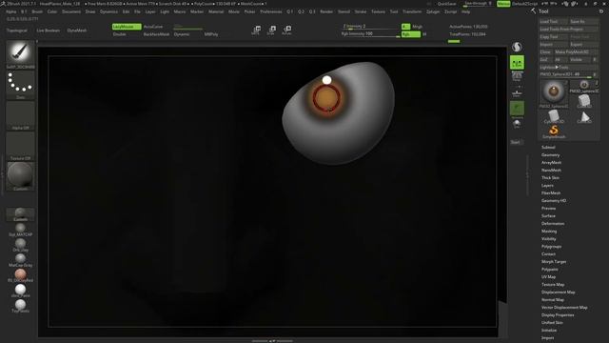The height and width of the screenshot is (343, 609).
Task: Click the Export button in Tool panel
Action: pyautogui.click(x=583, y=45)
